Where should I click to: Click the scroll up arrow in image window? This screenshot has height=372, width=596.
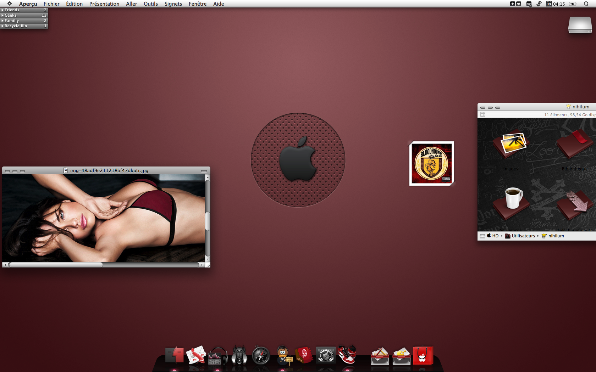coord(208,177)
